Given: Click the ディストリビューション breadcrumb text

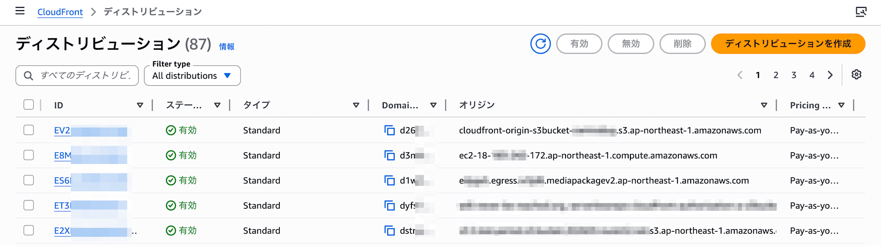Looking at the screenshot, I should (152, 12).
